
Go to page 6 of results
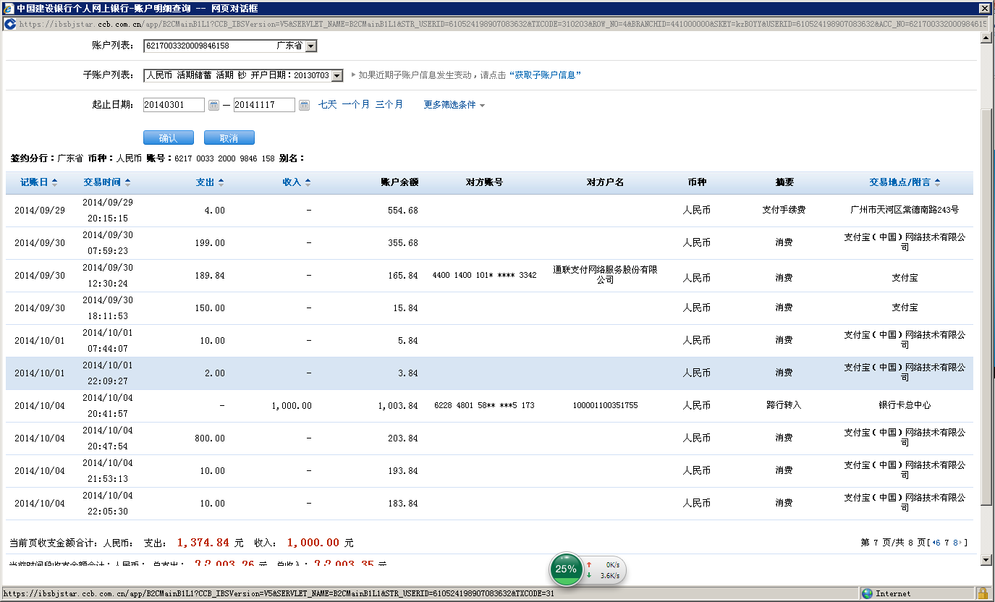[x=938, y=543]
